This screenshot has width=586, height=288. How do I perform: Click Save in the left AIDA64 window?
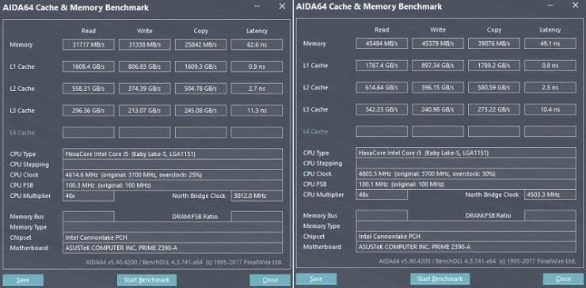point(23,280)
